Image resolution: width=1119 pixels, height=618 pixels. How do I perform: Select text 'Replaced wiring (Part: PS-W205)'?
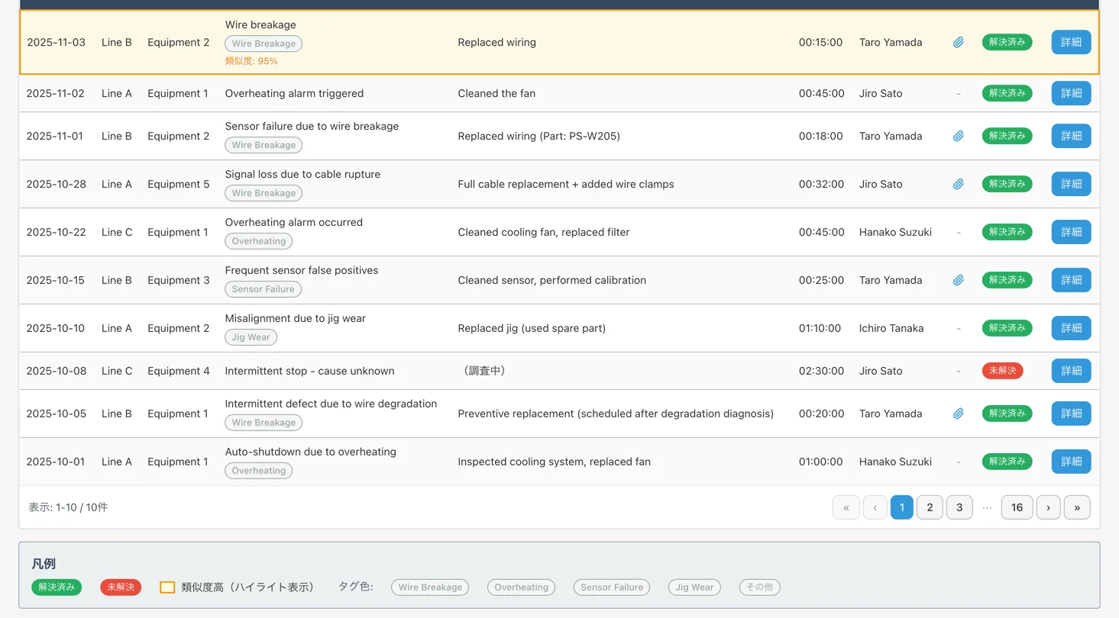pos(538,136)
